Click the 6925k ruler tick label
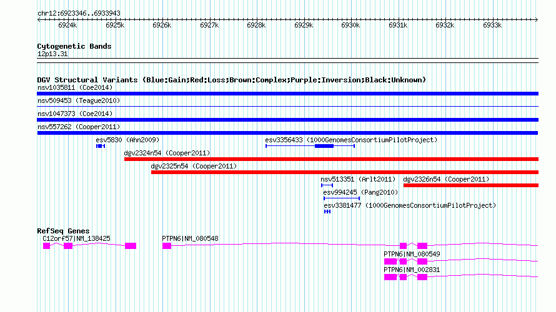The width and height of the screenshot is (556, 312). (115, 25)
